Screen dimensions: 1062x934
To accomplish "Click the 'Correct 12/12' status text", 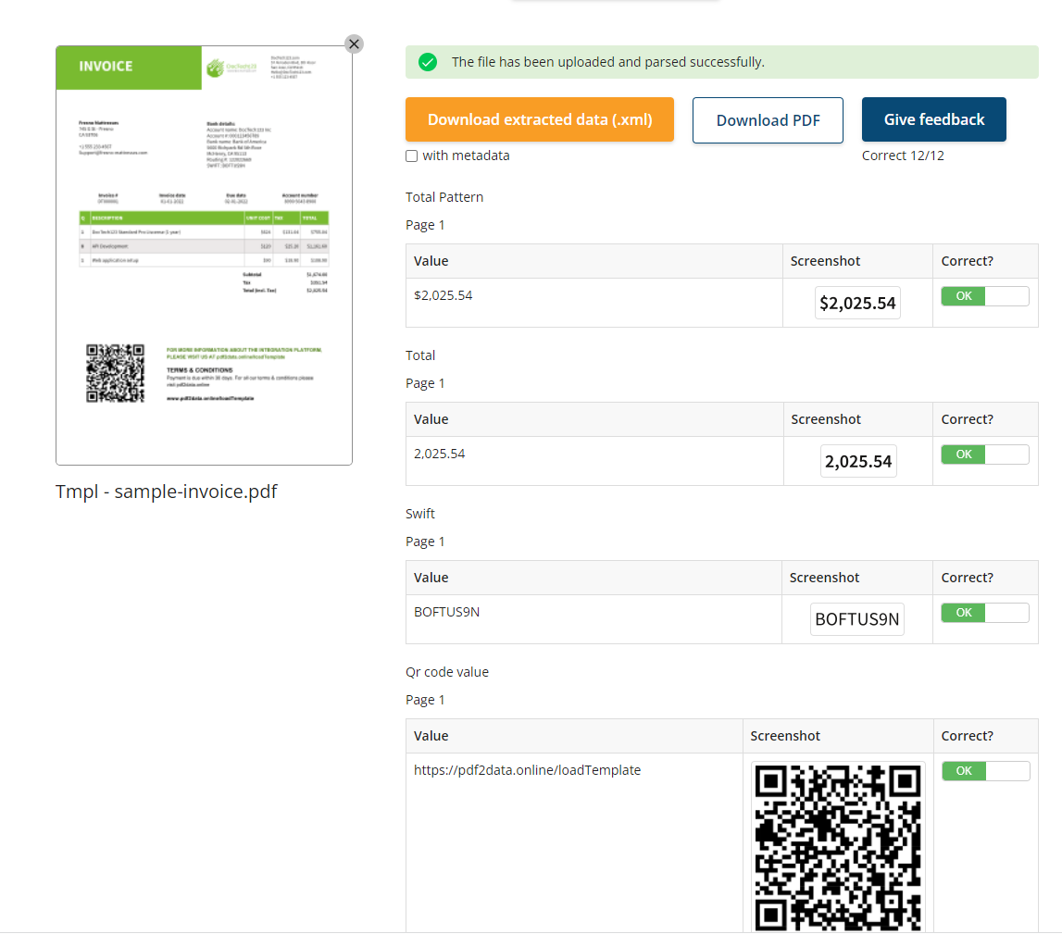I will pyautogui.click(x=903, y=156).
